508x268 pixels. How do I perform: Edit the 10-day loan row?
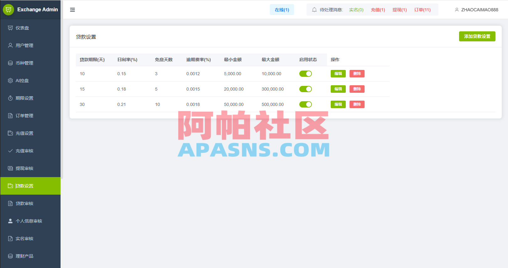coord(338,74)
